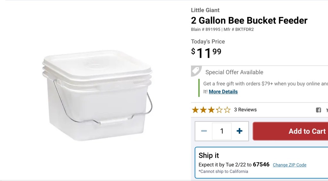Viewport: 328px width, 181px height.
Task: Click the 67546 ZIP code text
Action: pos(261,165)
